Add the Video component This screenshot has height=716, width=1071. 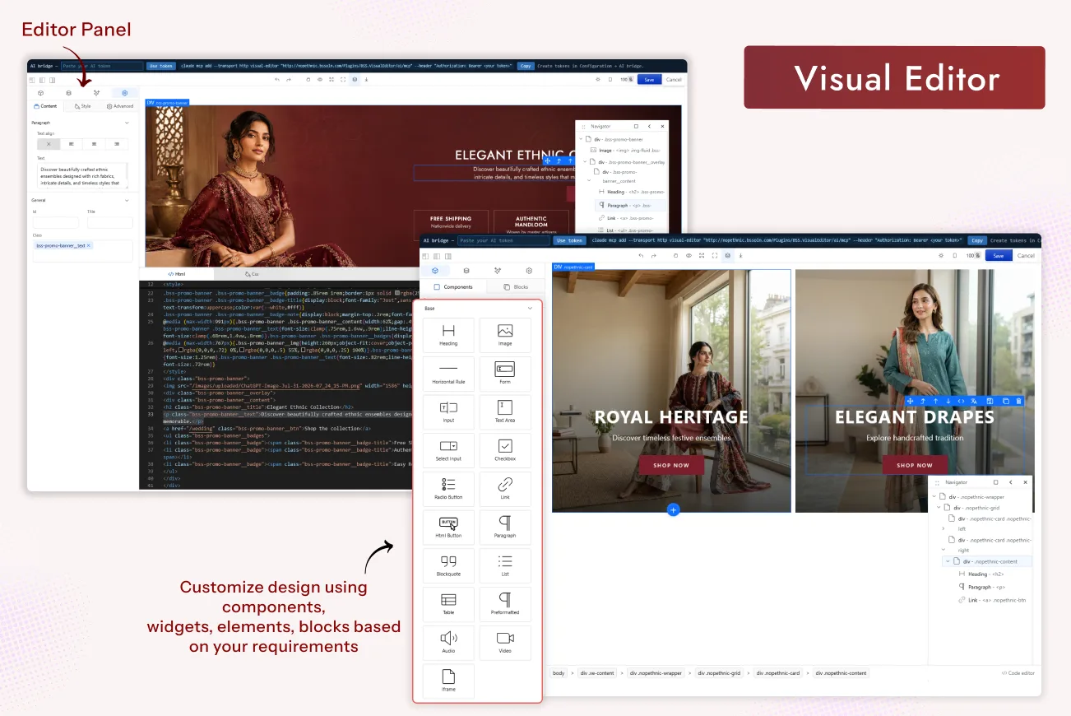505,643
